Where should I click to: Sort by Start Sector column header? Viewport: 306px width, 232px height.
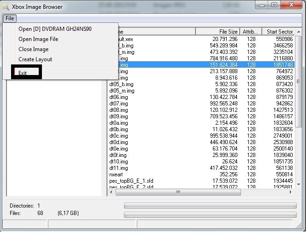[x=279, y=32]
